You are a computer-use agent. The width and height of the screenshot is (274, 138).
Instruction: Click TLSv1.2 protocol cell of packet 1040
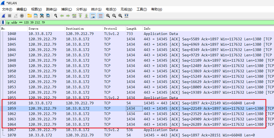point(112,34)
